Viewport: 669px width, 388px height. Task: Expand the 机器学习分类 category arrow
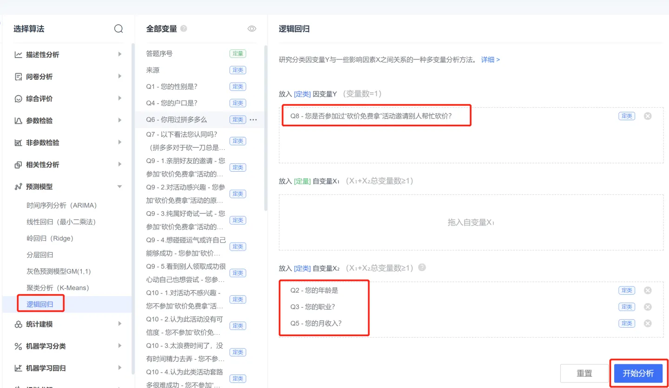tap(120, 346)
